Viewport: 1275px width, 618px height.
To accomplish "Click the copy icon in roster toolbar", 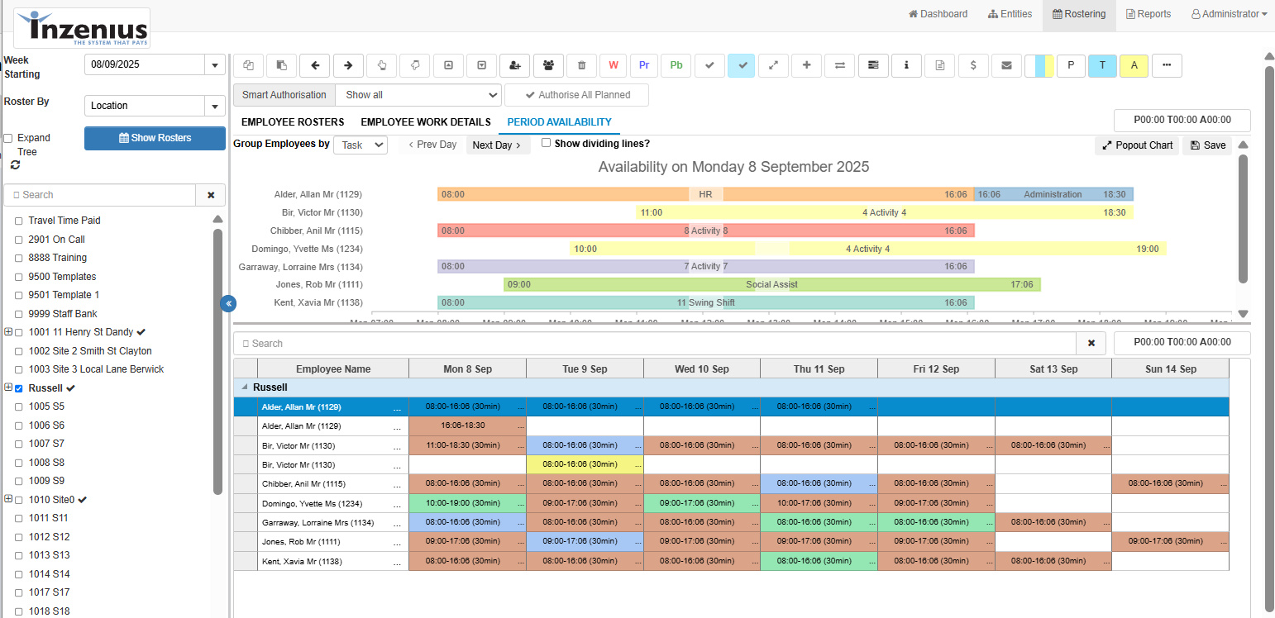I will (x=248, y=65).
